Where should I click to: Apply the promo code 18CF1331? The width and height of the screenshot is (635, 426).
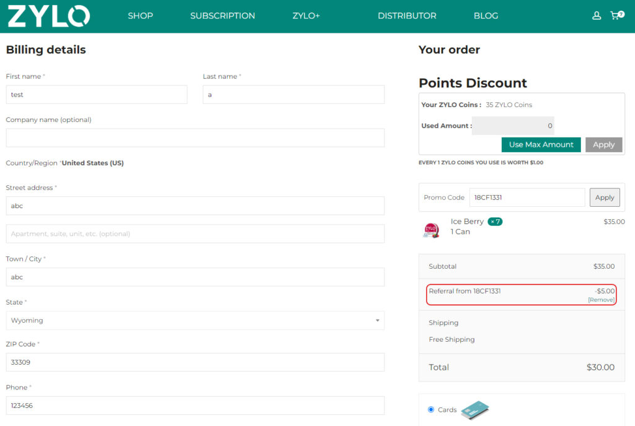tap(604, 198)
